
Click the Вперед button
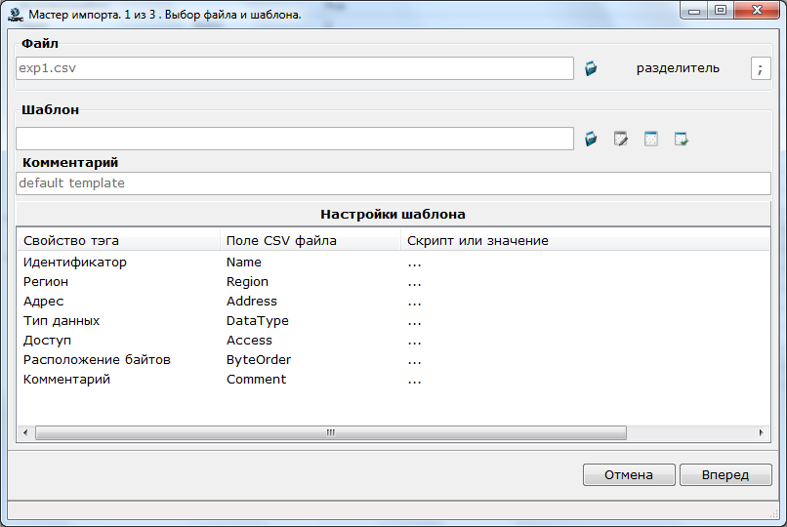point(725,474)
